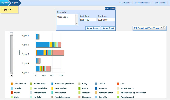Click the Show Report button

point(93,28)
